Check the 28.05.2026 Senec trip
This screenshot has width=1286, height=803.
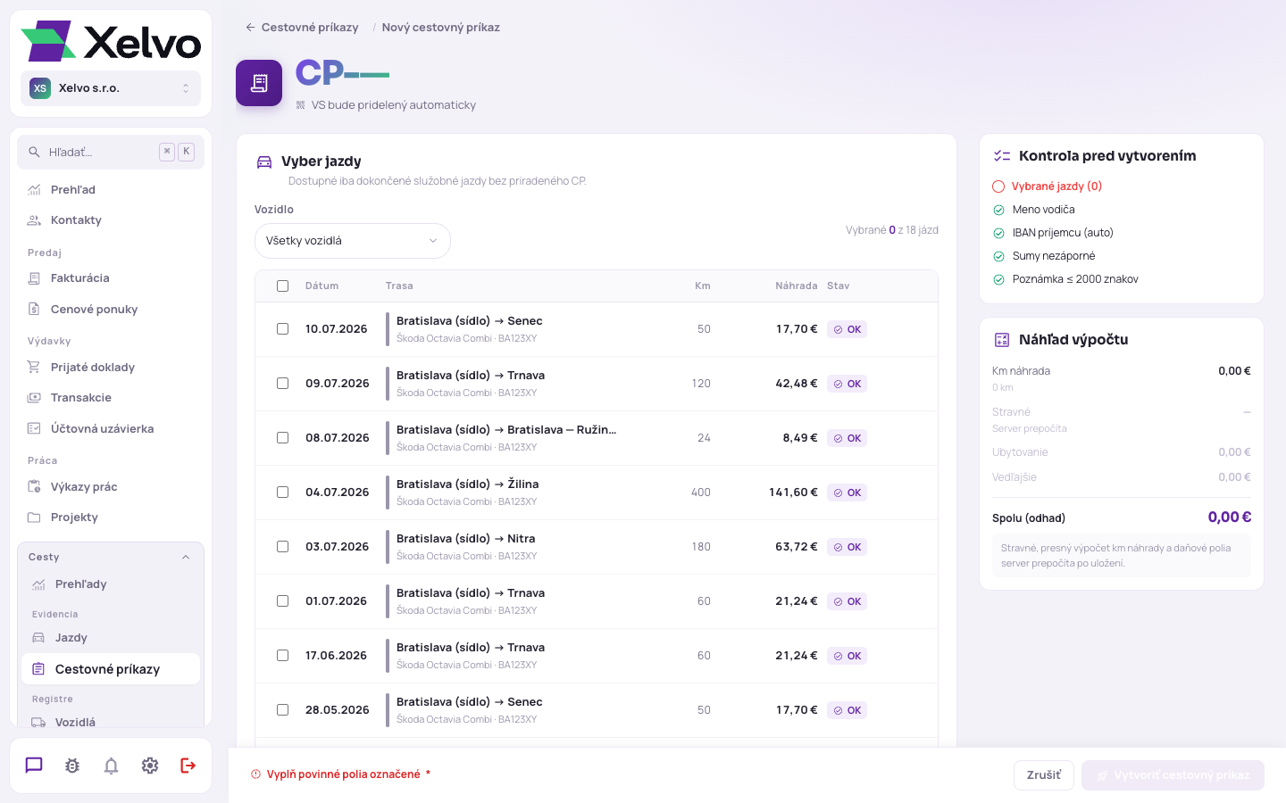click(x=283, y=710)
